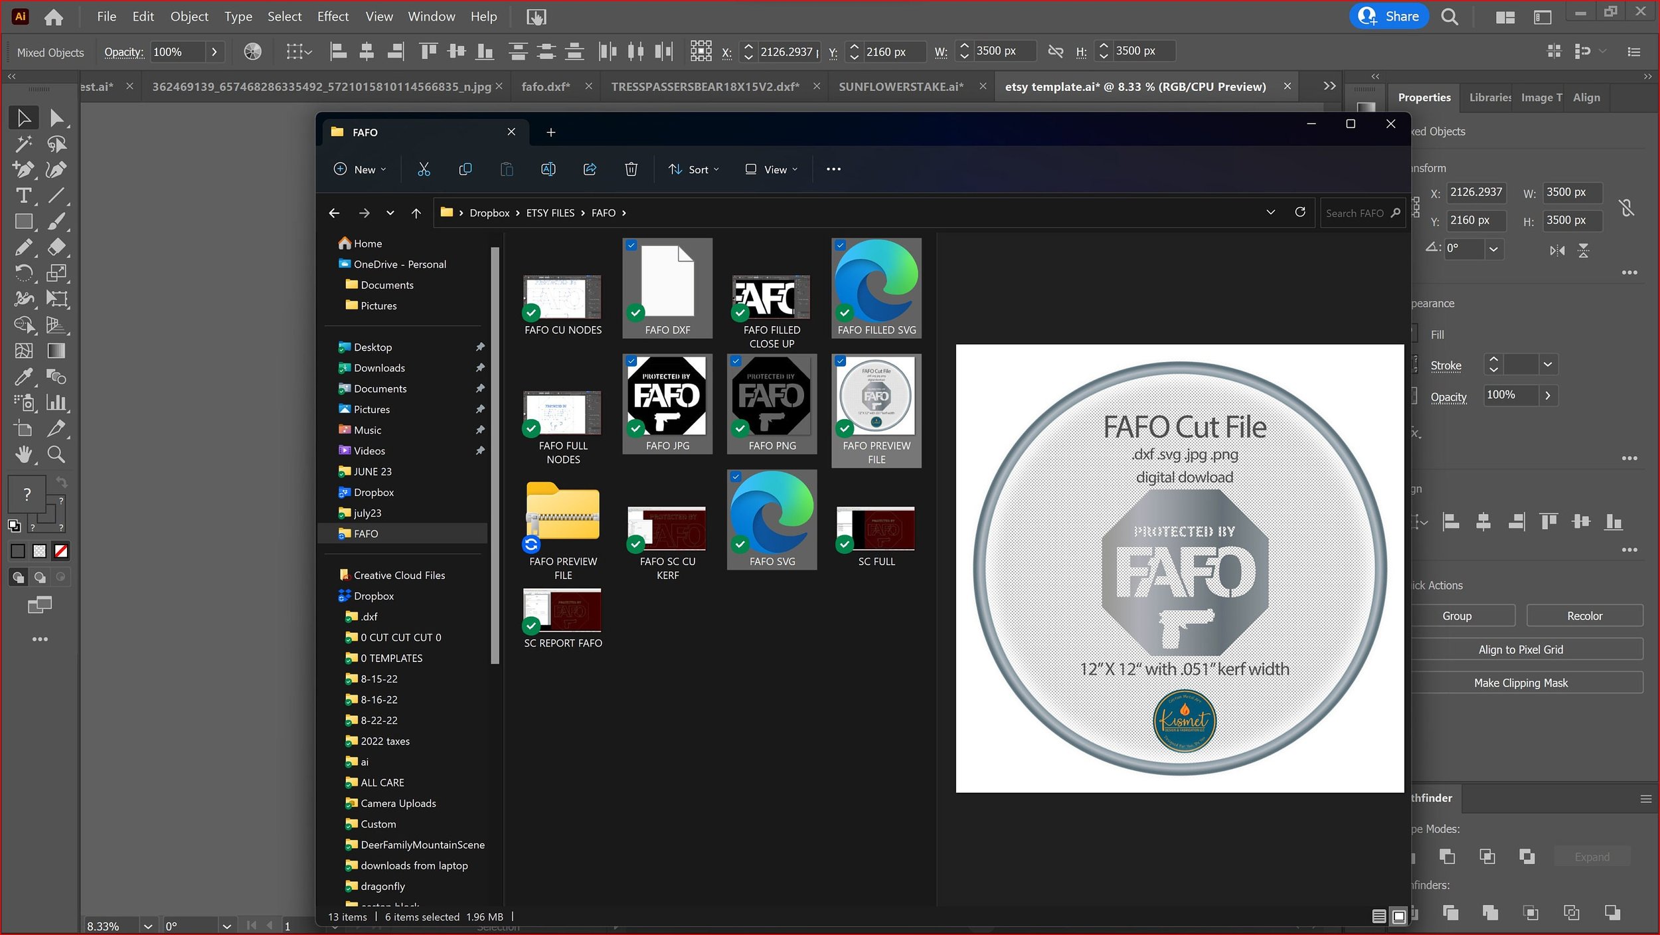Switch to fafo.dxf document tab
1660x935 pixels.
tap(546, 86)
